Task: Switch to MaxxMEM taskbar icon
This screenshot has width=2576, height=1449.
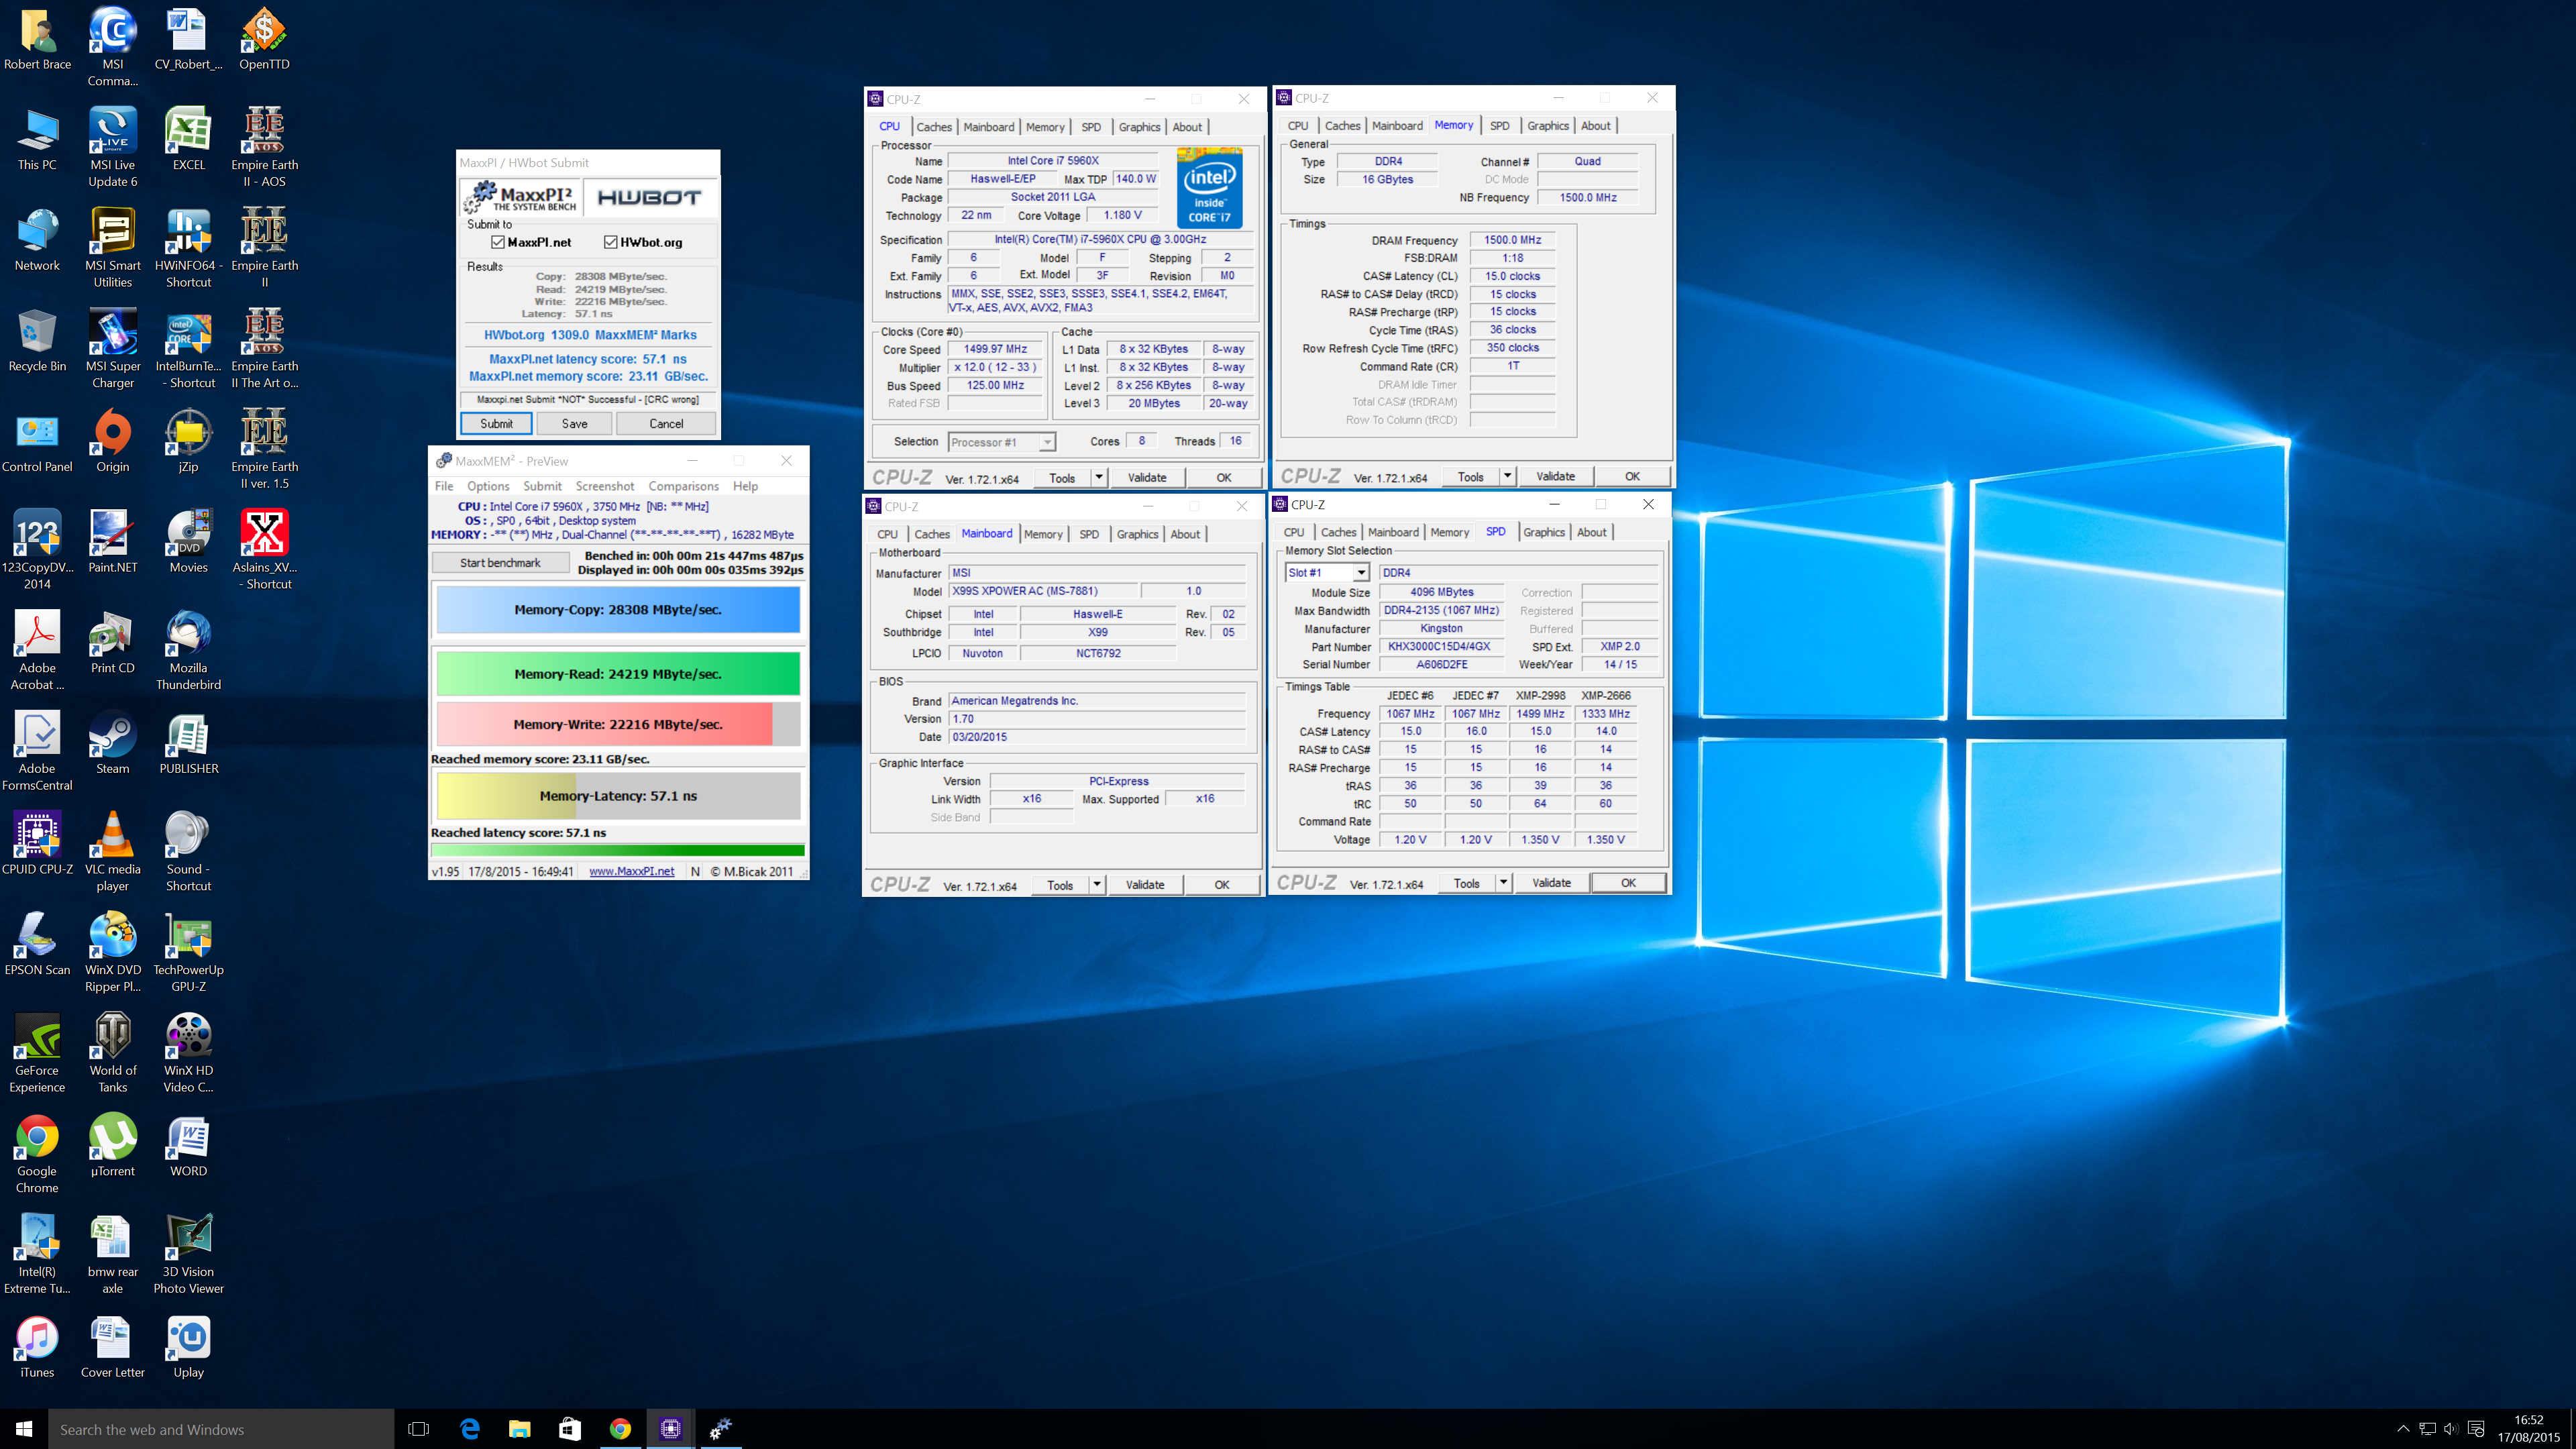Action: (720, 1429)
